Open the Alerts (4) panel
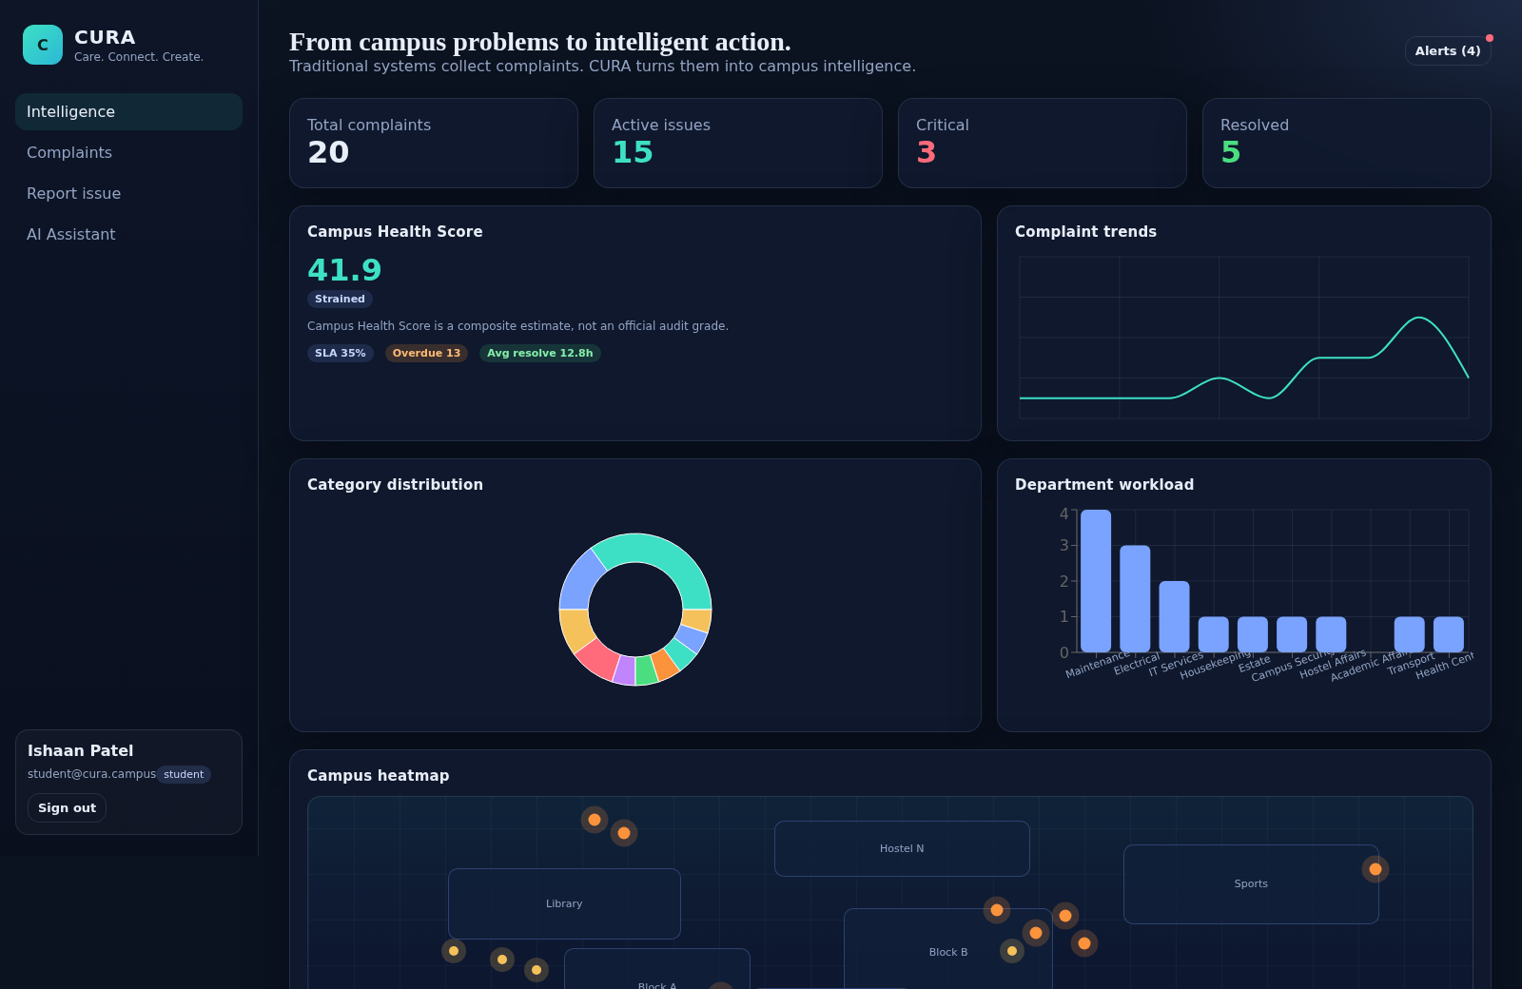The image size is (1522, 989). [1448, 50]
